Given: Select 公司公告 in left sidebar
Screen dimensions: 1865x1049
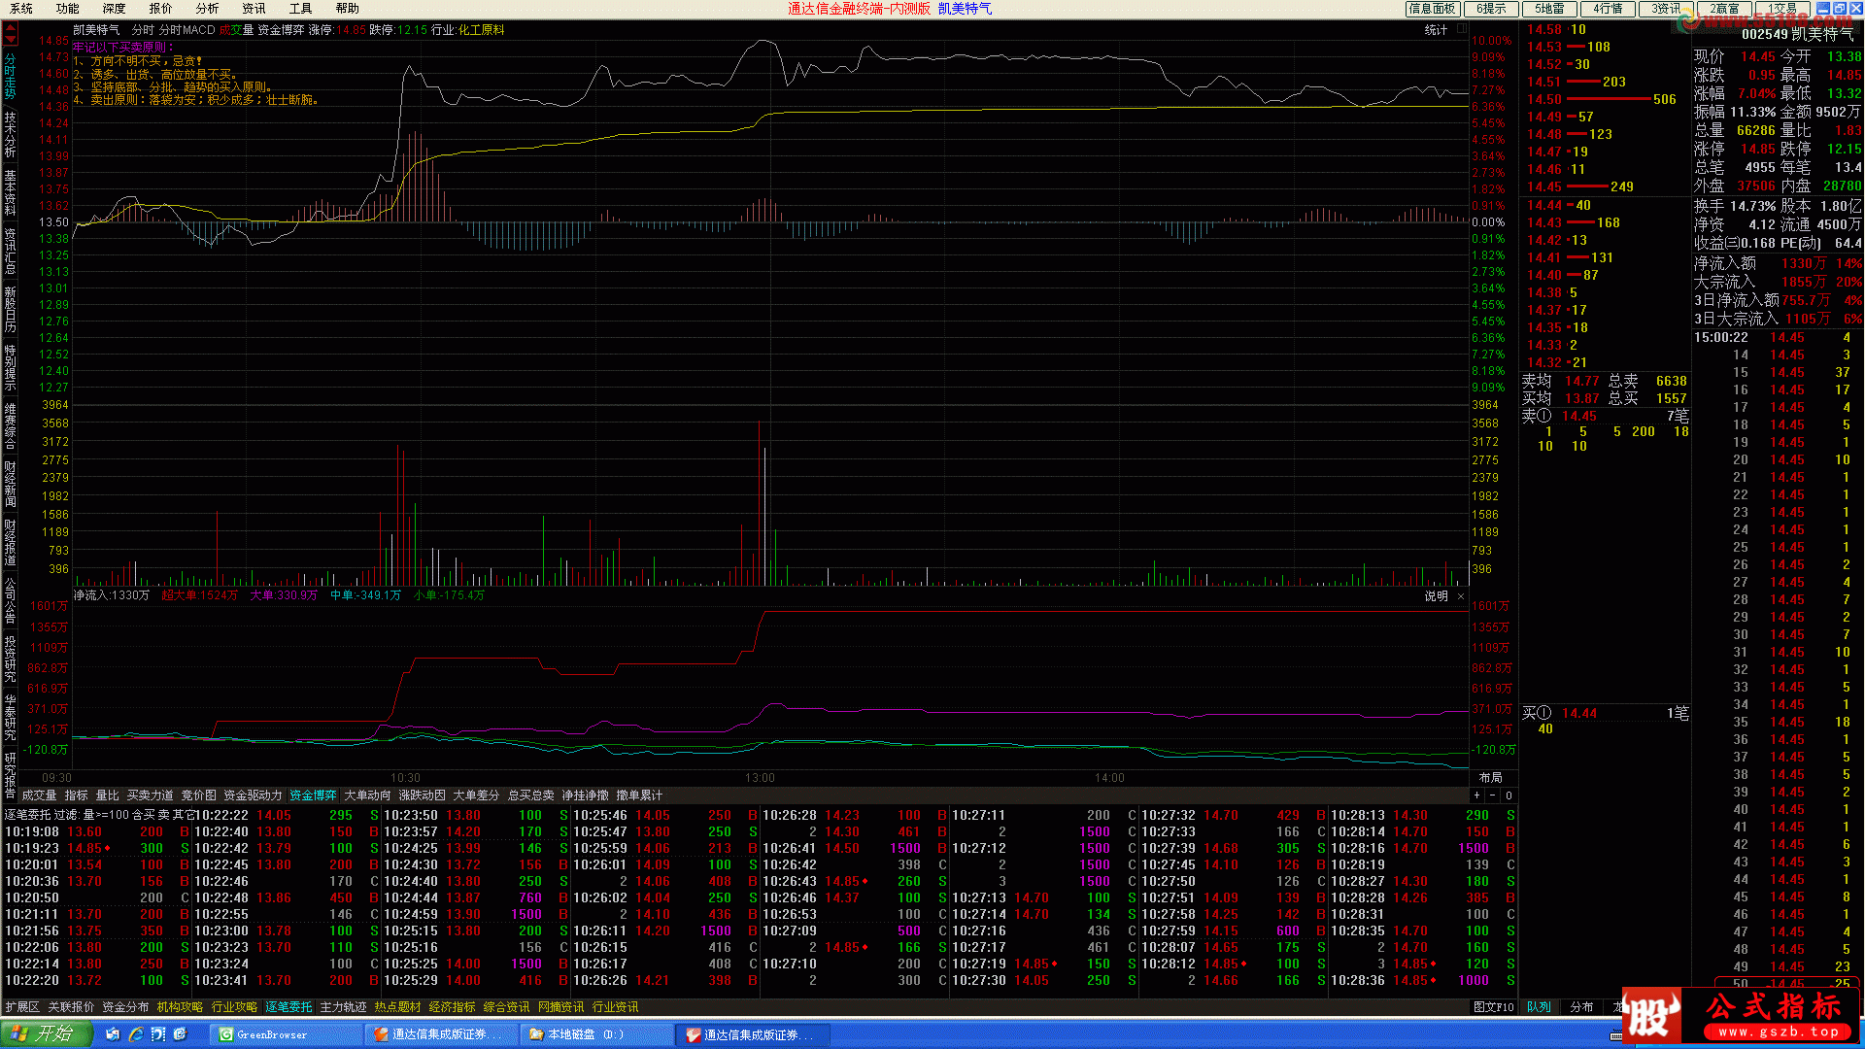Looking at the screenshot, I should (10, 600).
